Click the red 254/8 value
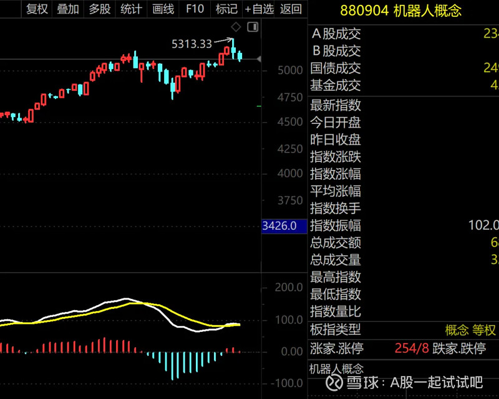This screenshot has width=499, height=399. point(412,349)
